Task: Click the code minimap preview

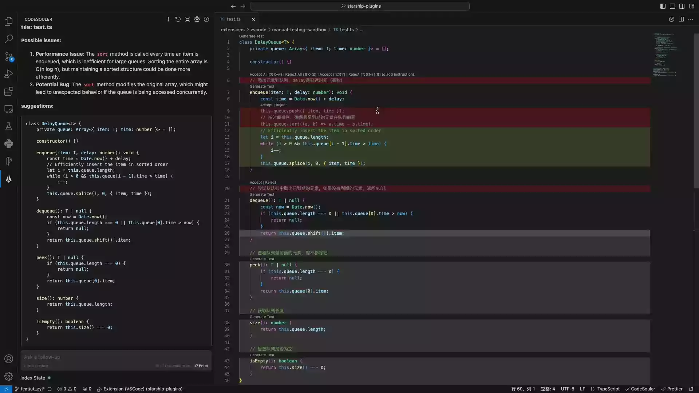Action: tap(664, 55)
